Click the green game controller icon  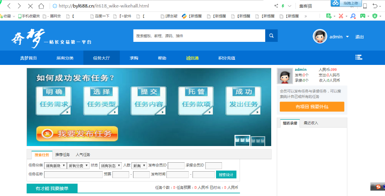pyautogui.click(x=363, y=16)
